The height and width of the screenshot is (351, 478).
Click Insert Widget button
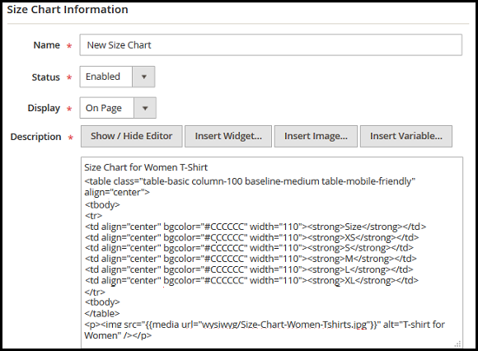tap(228, 136)
